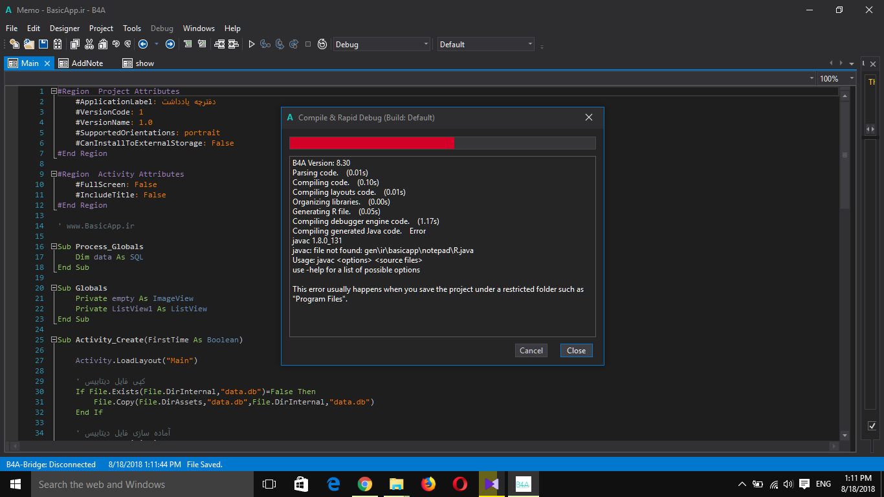Open Firefox from the Windows taskbar

coord(428,484)
